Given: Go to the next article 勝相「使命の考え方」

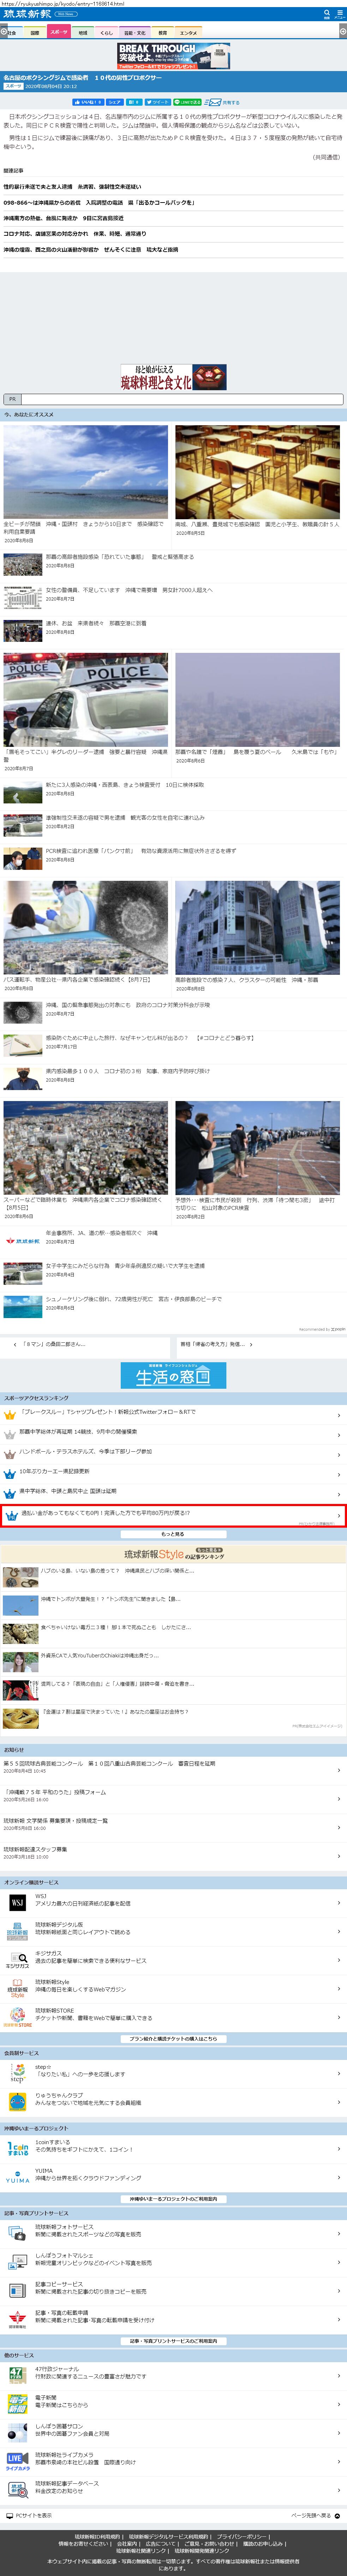Looking at the screenshot, I should 215,1344.
